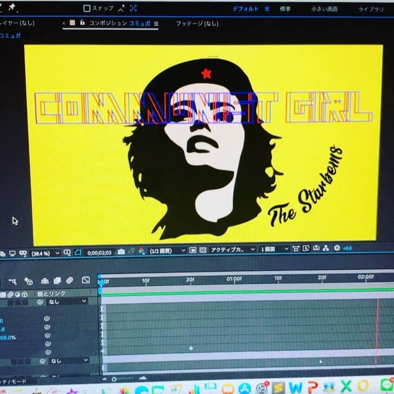
Task: Zoom in timeline with large mountain icon
Action: 142,378
